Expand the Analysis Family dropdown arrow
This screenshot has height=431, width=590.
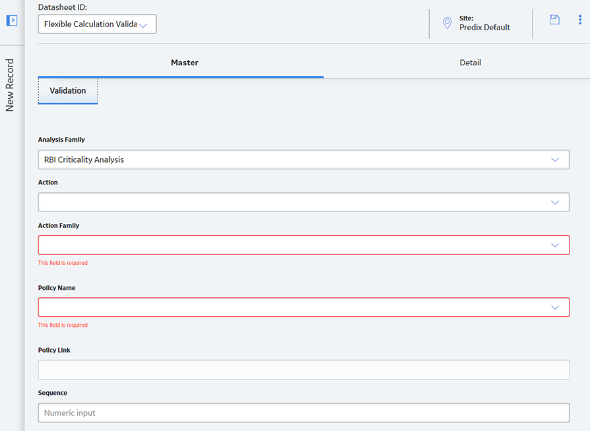pyautogui.click(x=554, y=159)
